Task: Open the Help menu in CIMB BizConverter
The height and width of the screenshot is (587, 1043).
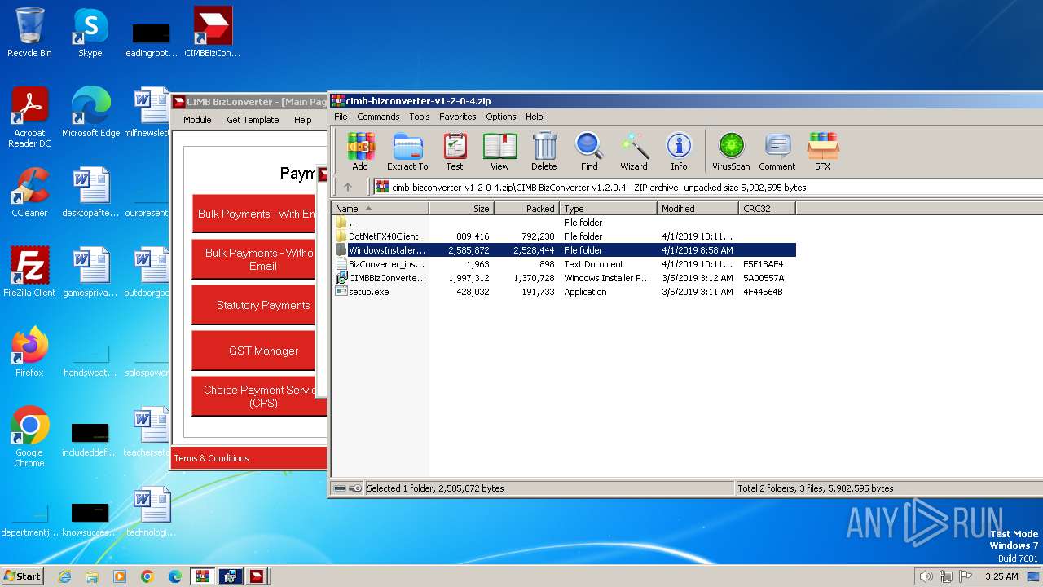Action: 302,120
